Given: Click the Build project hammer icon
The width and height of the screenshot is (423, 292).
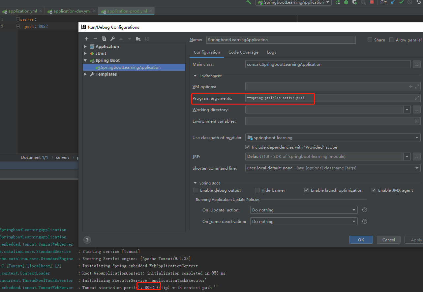Looking at the screenshot, I should point(249,2).
